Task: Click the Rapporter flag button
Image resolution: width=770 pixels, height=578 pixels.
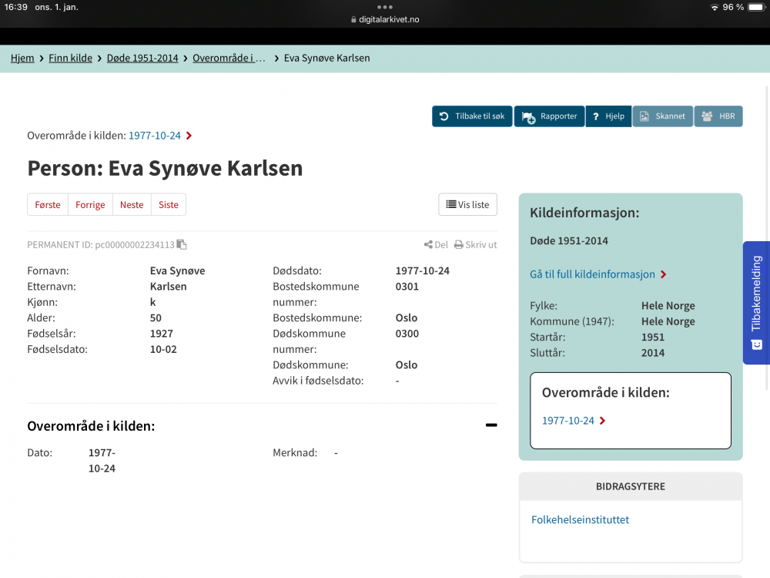Action: click(549, 116)
